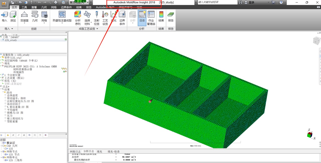321x163 pixels.
Task: Open the 工具 ribbon tab
Action: tap(24, 7)
